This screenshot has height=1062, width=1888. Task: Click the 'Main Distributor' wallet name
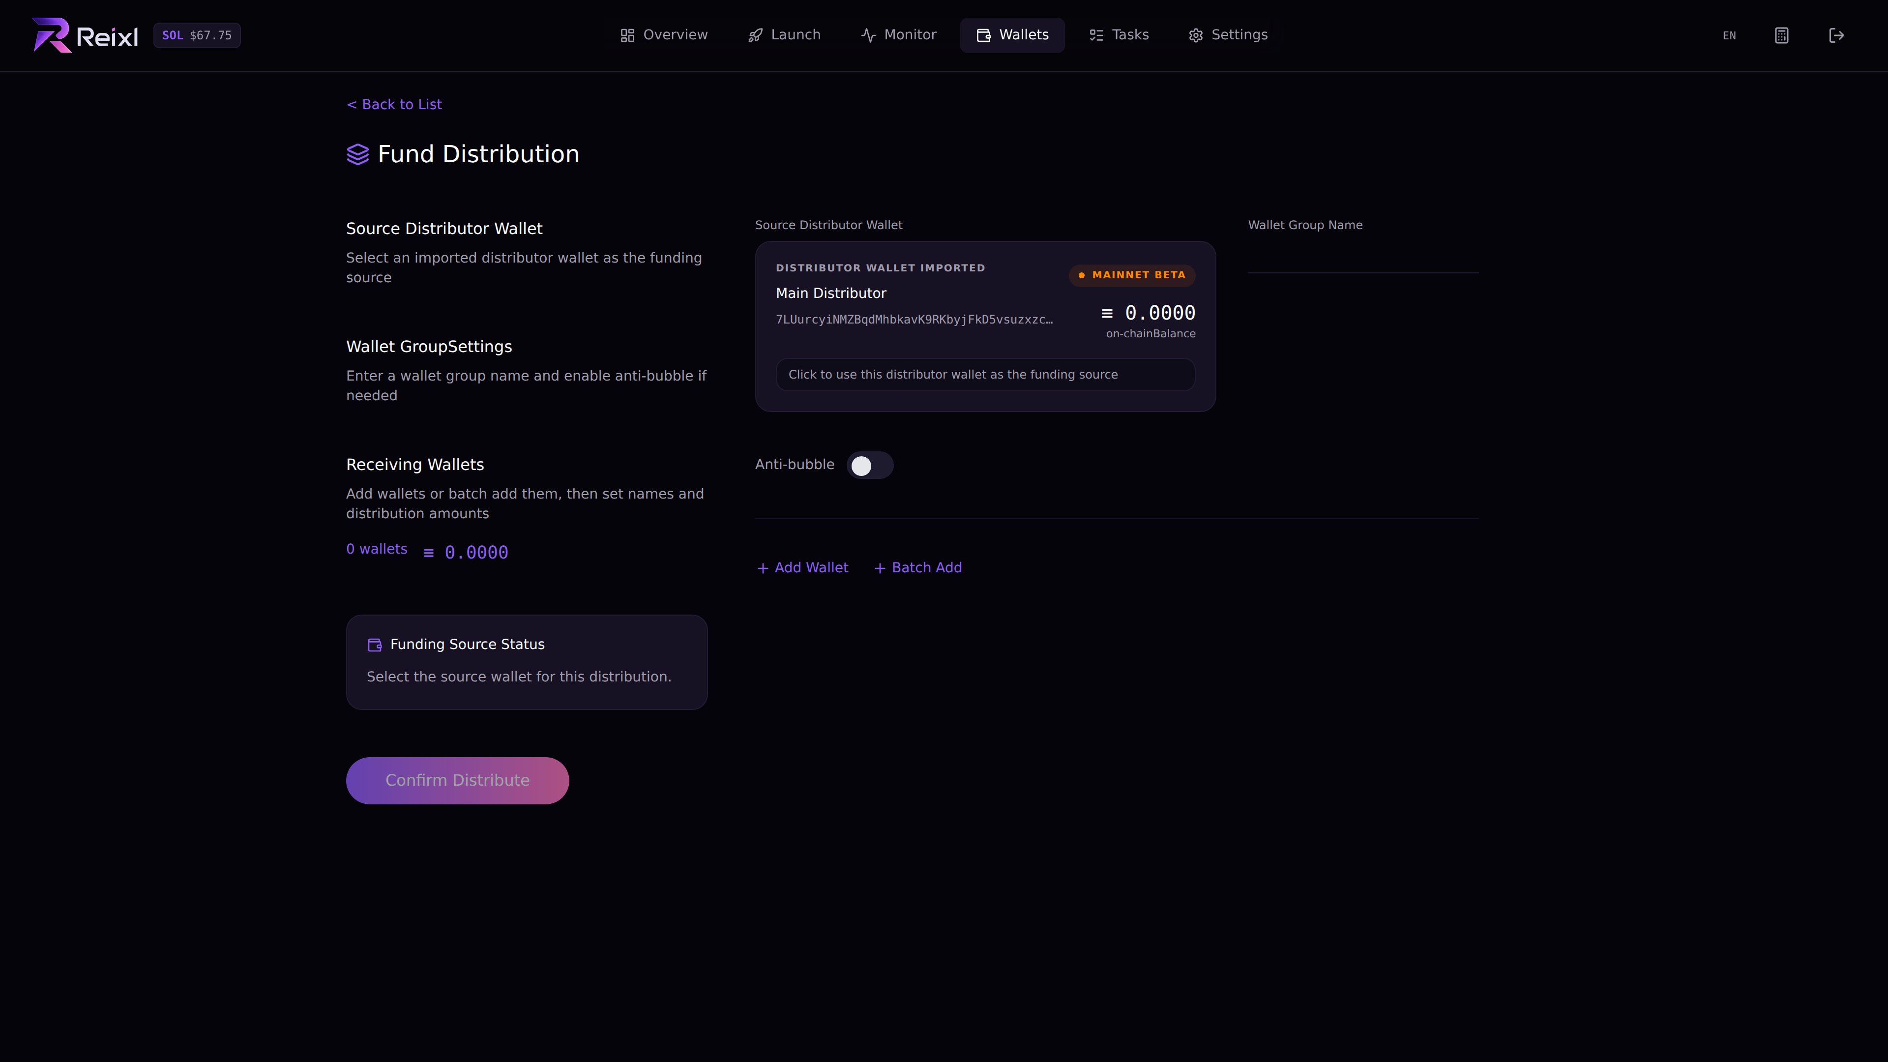click(831, 293)
